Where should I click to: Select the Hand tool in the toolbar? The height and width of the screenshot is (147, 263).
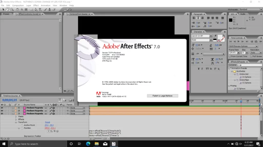coord(8,9)
